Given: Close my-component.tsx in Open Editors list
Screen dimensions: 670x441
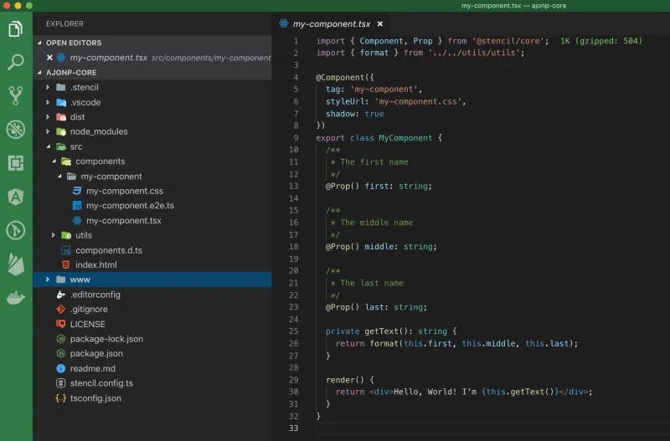Looking at the screenshot, I should pos(49,58).
